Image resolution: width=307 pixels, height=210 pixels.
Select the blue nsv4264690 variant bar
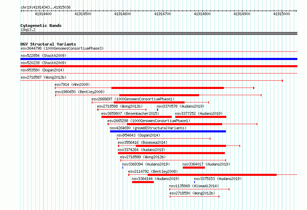168,131
